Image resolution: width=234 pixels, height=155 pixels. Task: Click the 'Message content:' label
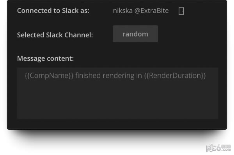(45, 58)
